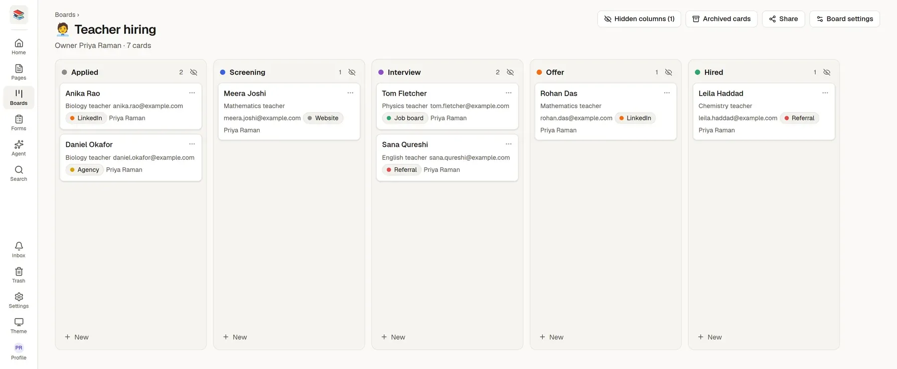Hide the Screening column
This screenshot has width=897, height=369.
[352, 72]
